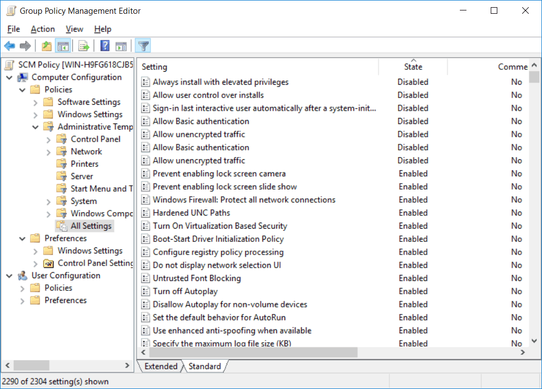The image size is (542, 389).
Task: Expand Policies under User Configuration
Action: point(23,289)
